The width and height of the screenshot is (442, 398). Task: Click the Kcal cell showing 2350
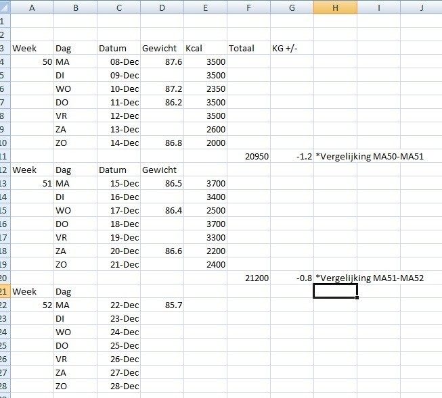[x=205, y=89]
